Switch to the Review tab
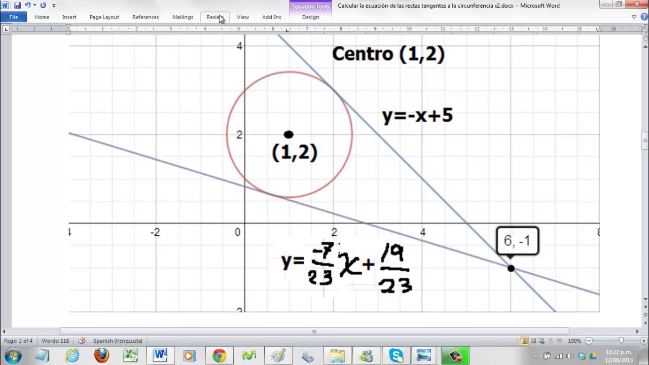 pyautogui.click(x=214, y=17)
